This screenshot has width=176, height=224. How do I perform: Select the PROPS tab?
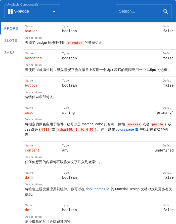click(x=11, y=28)
